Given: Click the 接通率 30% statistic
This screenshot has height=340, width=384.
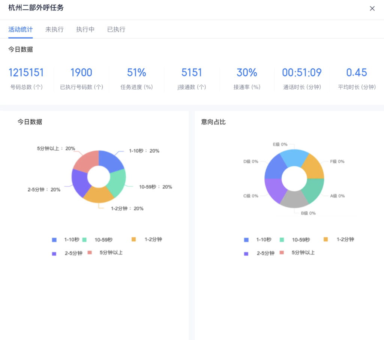Looking at the screenshot, I should [x=247, y=72].
